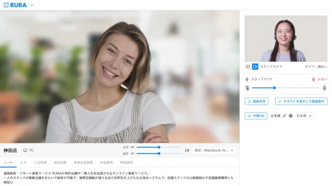Screen dimensions: 332x186
Task: Open the 日本語 language dropdown
Action: [x=304, y=116]
